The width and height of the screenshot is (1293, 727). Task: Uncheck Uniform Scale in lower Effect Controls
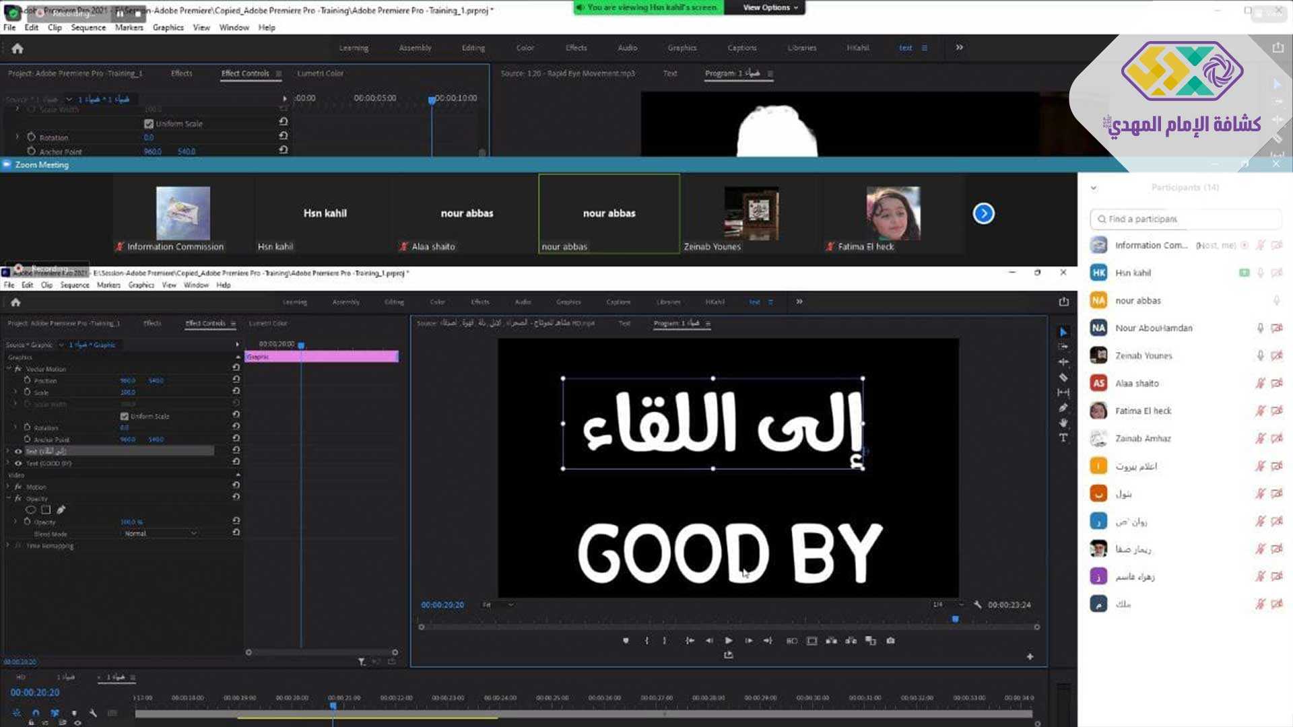point(125,416)
